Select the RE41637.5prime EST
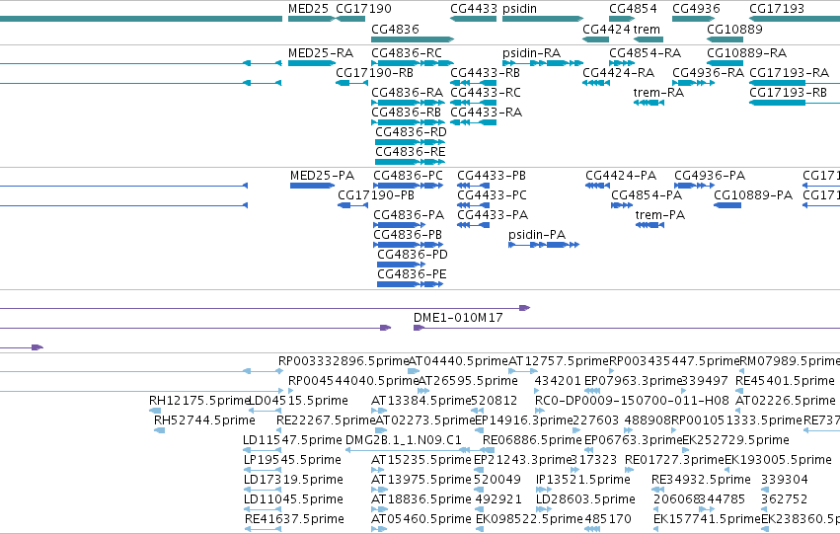The image size is (840, 534). click(x=263, y=529)
